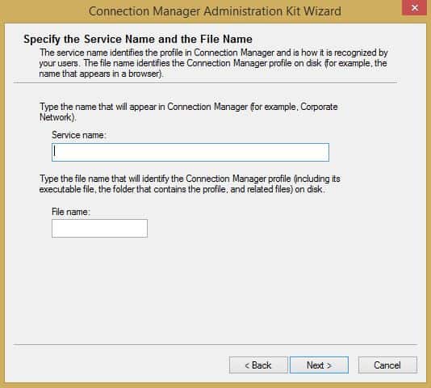Click the Service name input field
The height and width of the screenshot is (388, 431).
coord(190,152)
